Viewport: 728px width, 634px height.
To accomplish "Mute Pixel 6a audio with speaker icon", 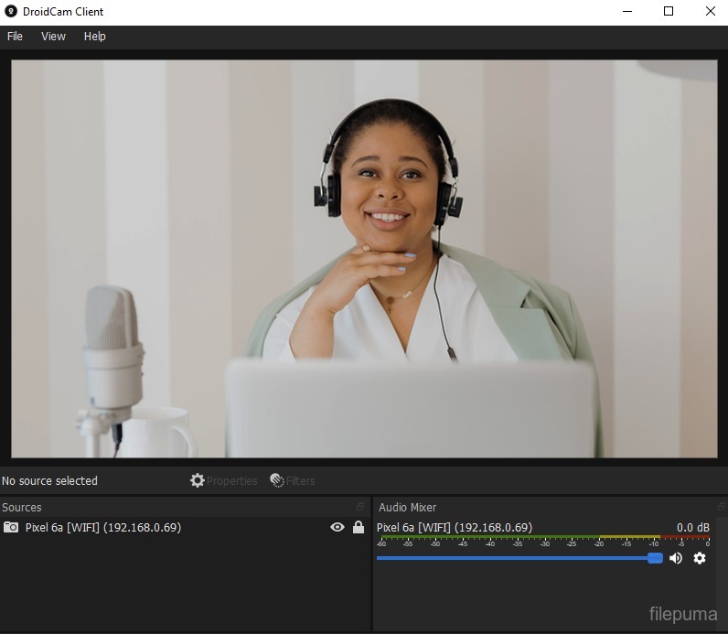I will (676, 558).
